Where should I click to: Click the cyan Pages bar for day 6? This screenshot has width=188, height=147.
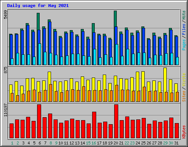pyautogui.click(x=40, y=54)
